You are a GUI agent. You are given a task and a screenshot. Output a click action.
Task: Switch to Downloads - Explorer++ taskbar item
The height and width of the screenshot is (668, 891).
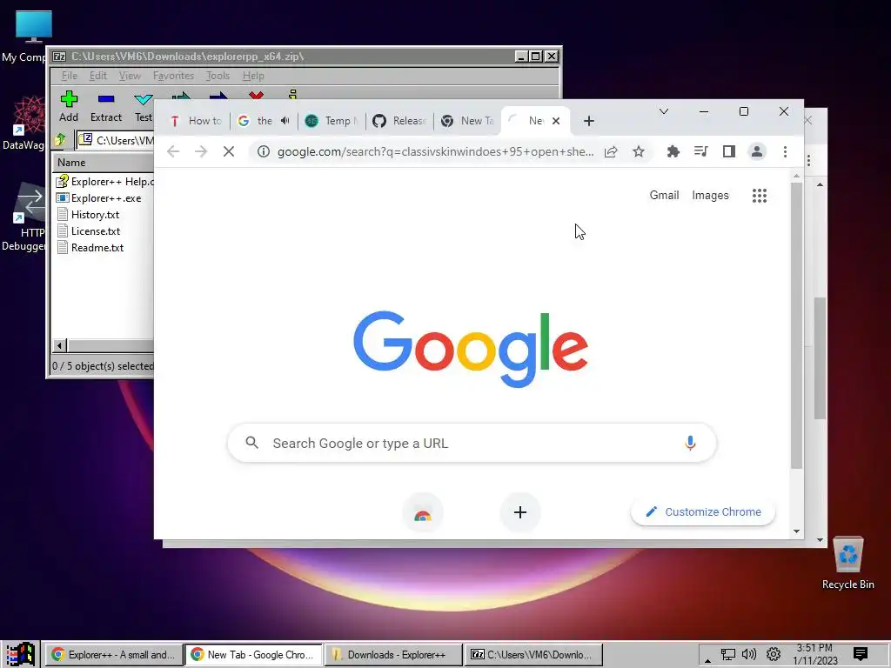pyautogui.click(x=392, y=655)
